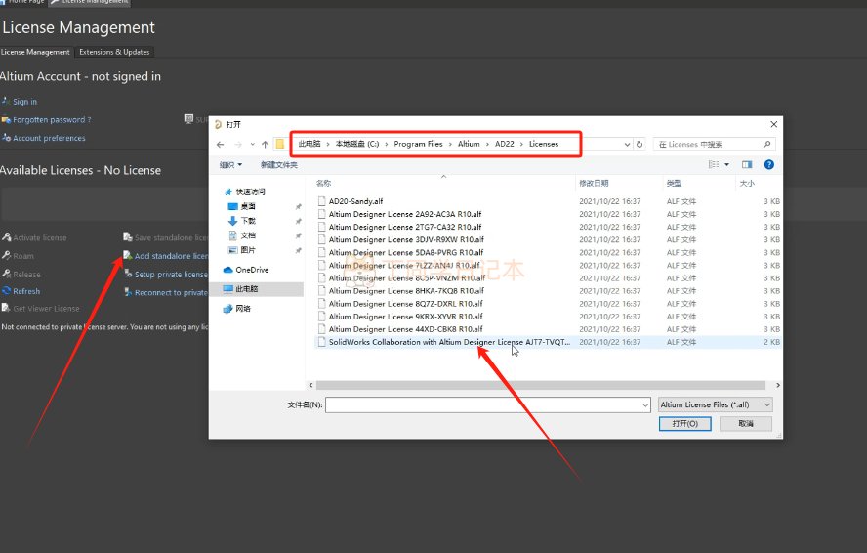Go up one folder with the up arrow
Viewport: 867px width, 553px height.
click(264, 144)
